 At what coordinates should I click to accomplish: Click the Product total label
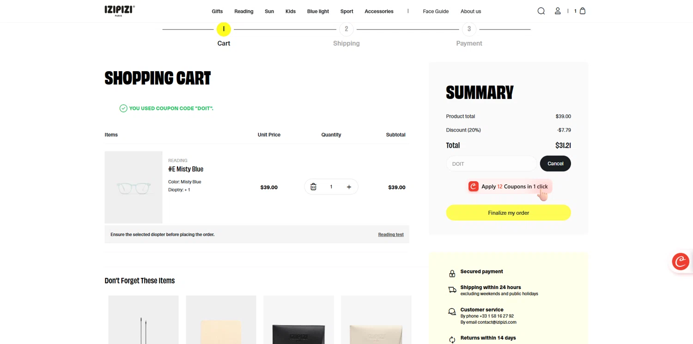point(460,116)
